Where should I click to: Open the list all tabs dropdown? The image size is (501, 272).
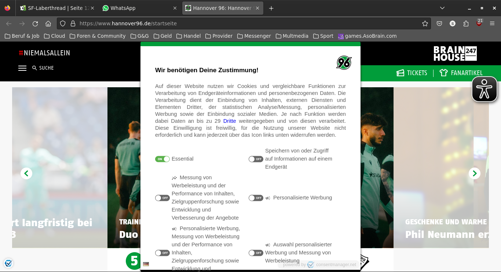coord(442,8)
